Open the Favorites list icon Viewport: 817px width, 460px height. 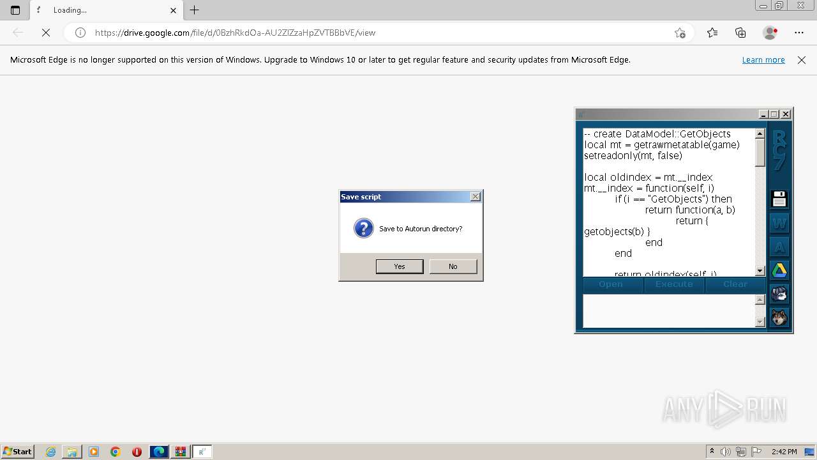(x=712, y=33)
